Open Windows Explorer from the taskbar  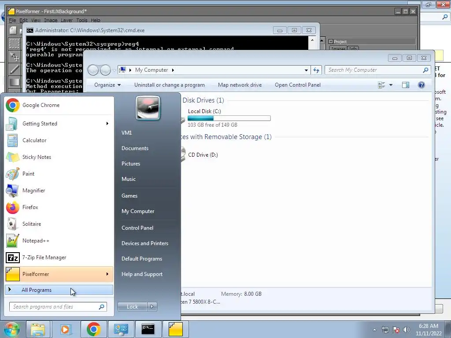[x=38, y=329]
